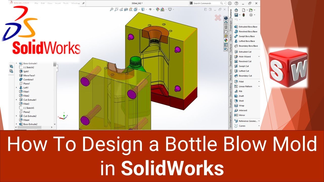Select the Swept Cut tool
The width and height of the screenshot is (324, 182).
[241, 66]
